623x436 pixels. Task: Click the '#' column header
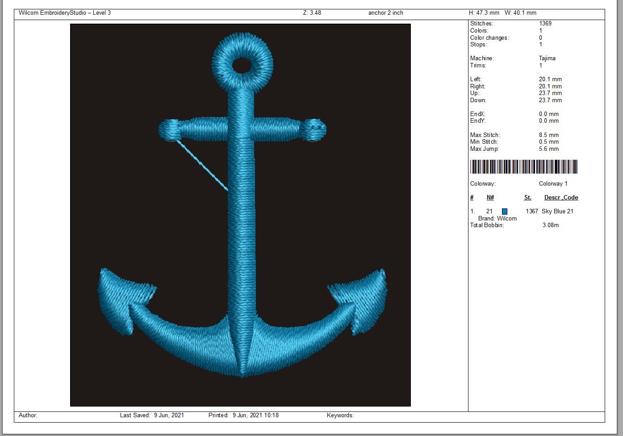tap(472, 198)
